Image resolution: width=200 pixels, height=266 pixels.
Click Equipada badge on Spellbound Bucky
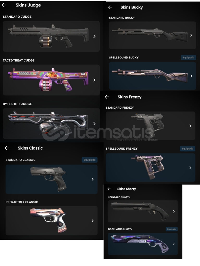click(189, 57)
